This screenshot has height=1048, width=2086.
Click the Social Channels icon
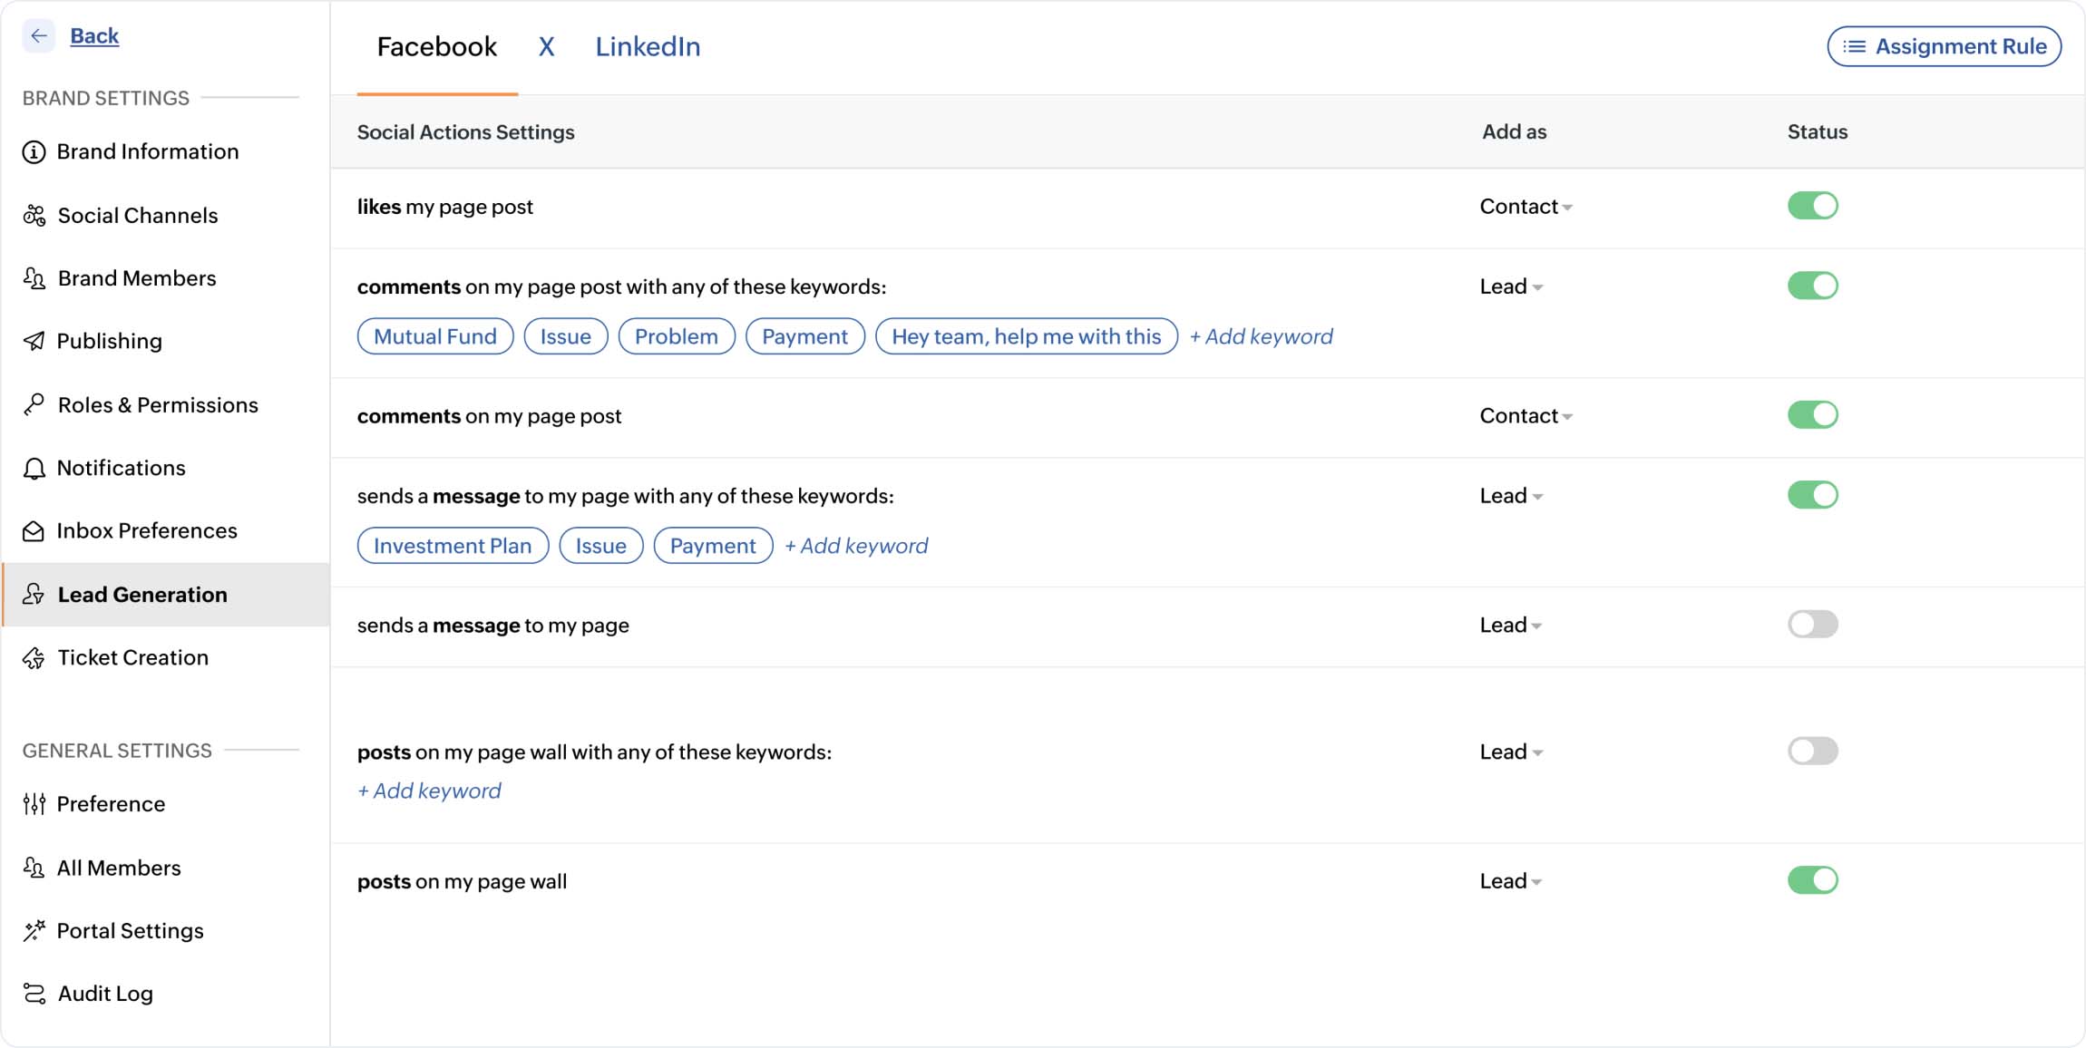coord(34,214)
